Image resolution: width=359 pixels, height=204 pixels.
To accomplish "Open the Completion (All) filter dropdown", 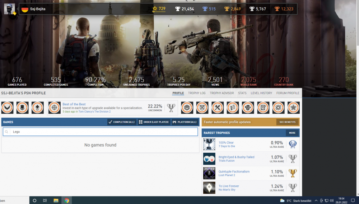I will (x=122, y=122).
